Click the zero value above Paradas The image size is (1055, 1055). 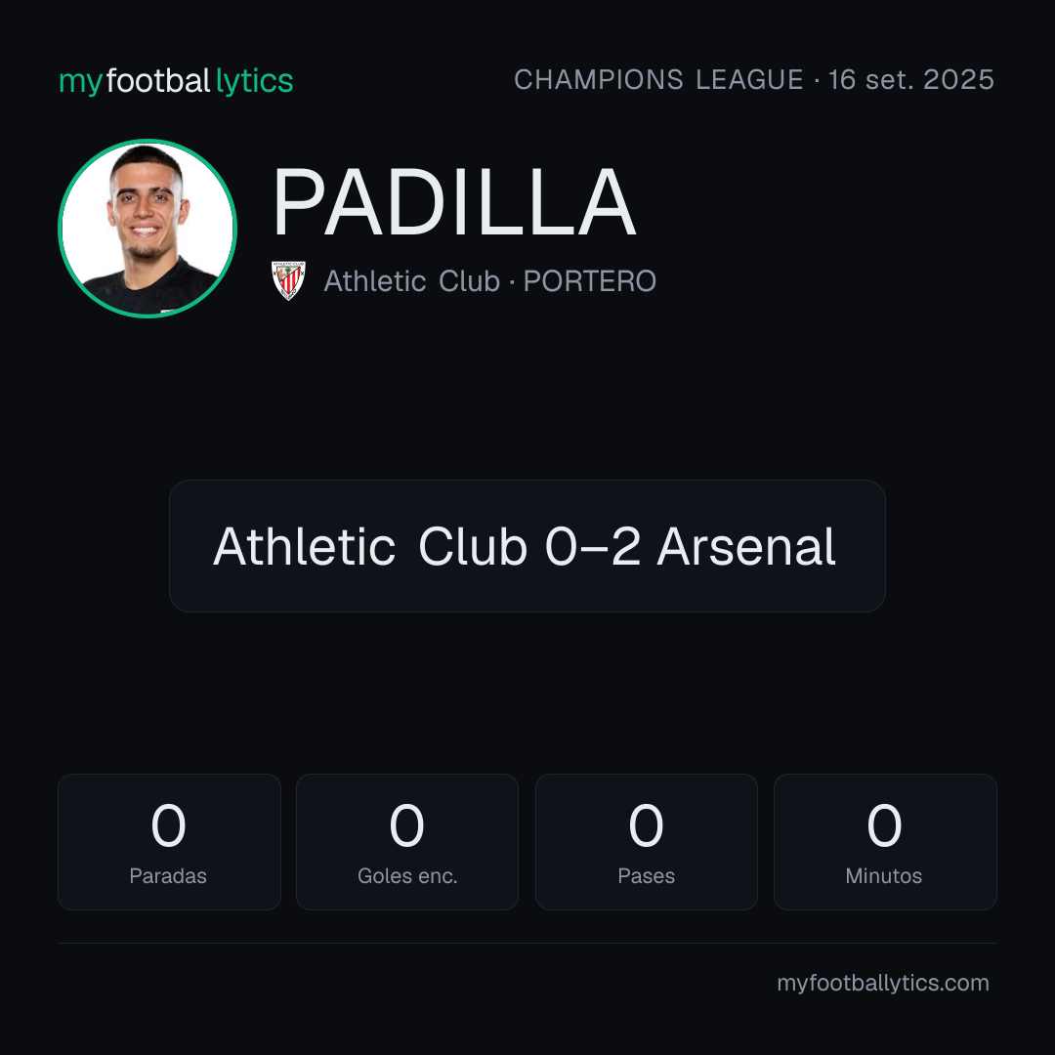point(168,825)
